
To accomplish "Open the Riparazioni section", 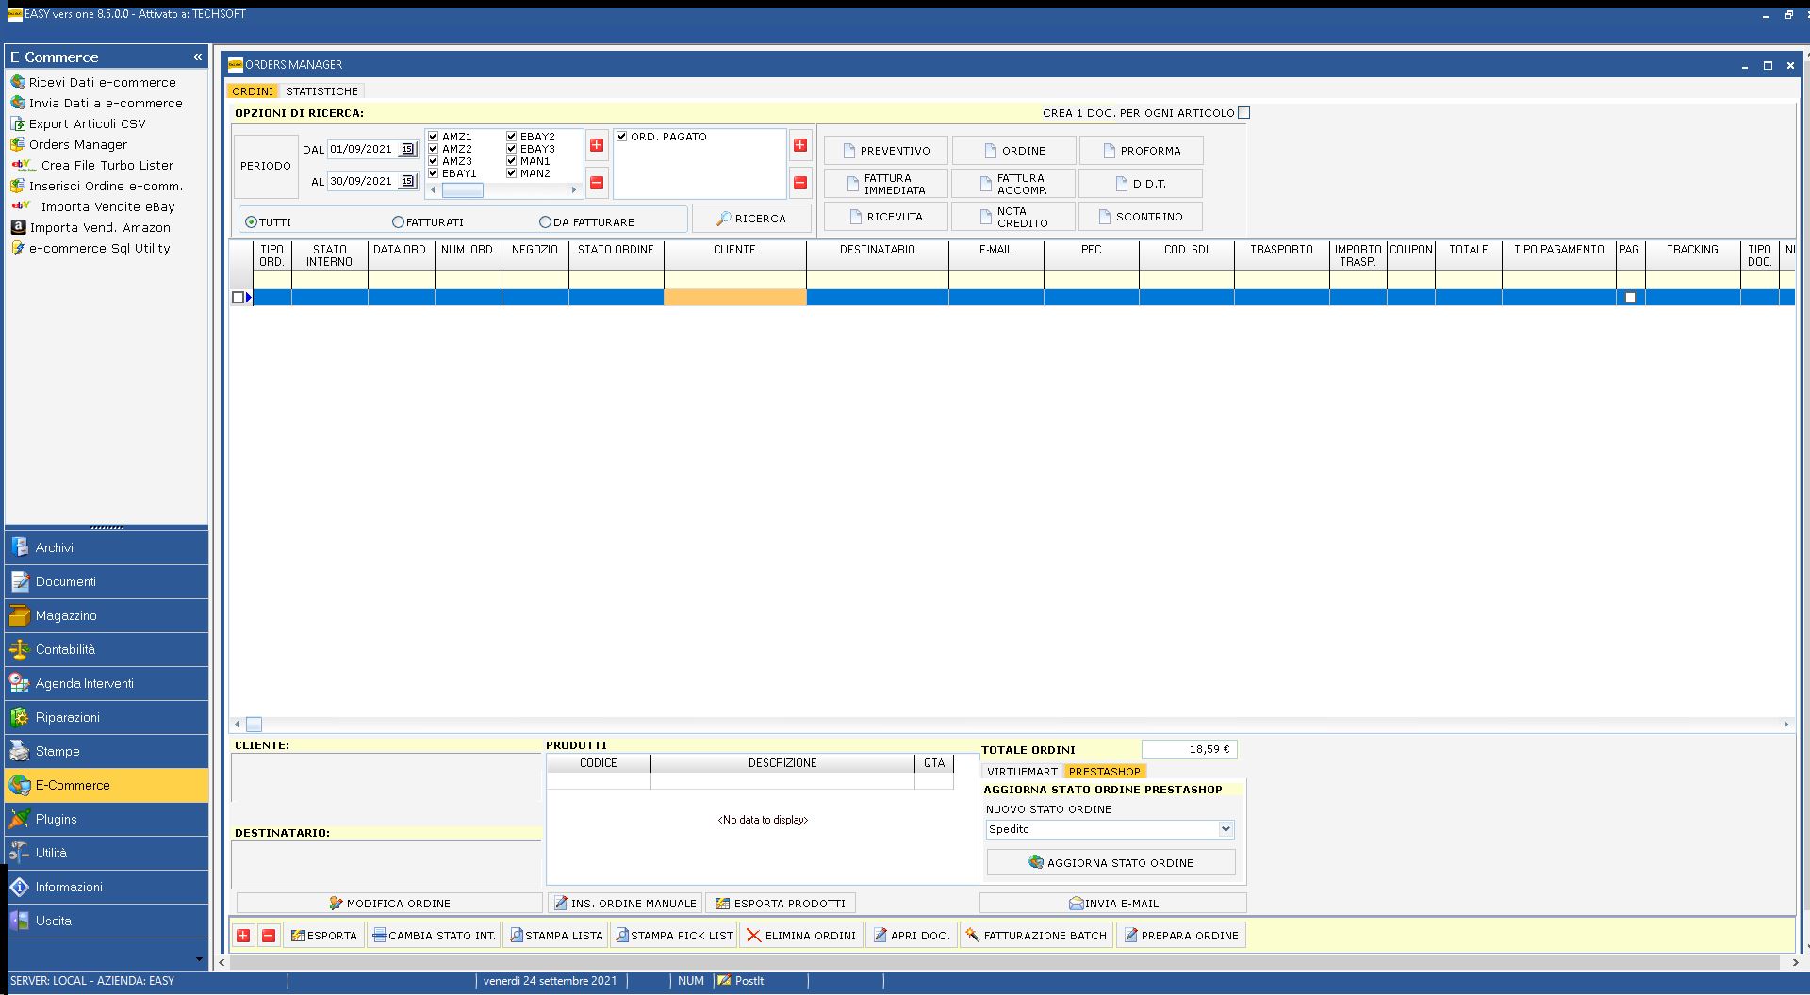I will click(x=107, y=717).
